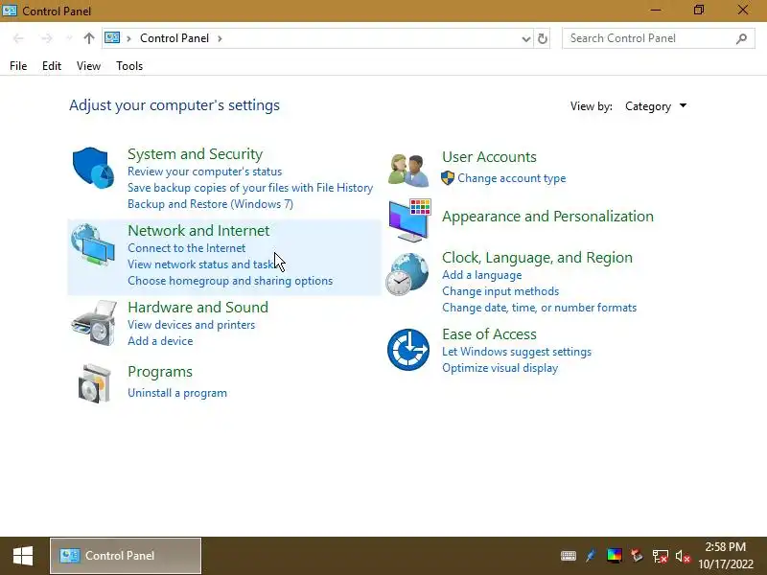Click the Ease of Access icon
Image resolution: width=767 pixels, height=575 pixels.
click(x=408, y=350)
